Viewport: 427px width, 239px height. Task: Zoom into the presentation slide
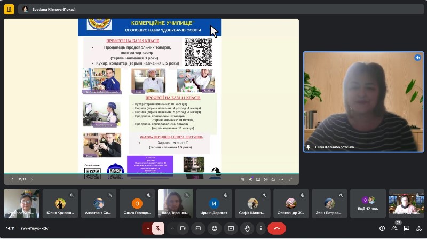tap(243, 179)
